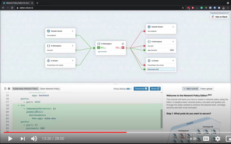Click code line 'protocol: UDP'

[x=35, y=128]
